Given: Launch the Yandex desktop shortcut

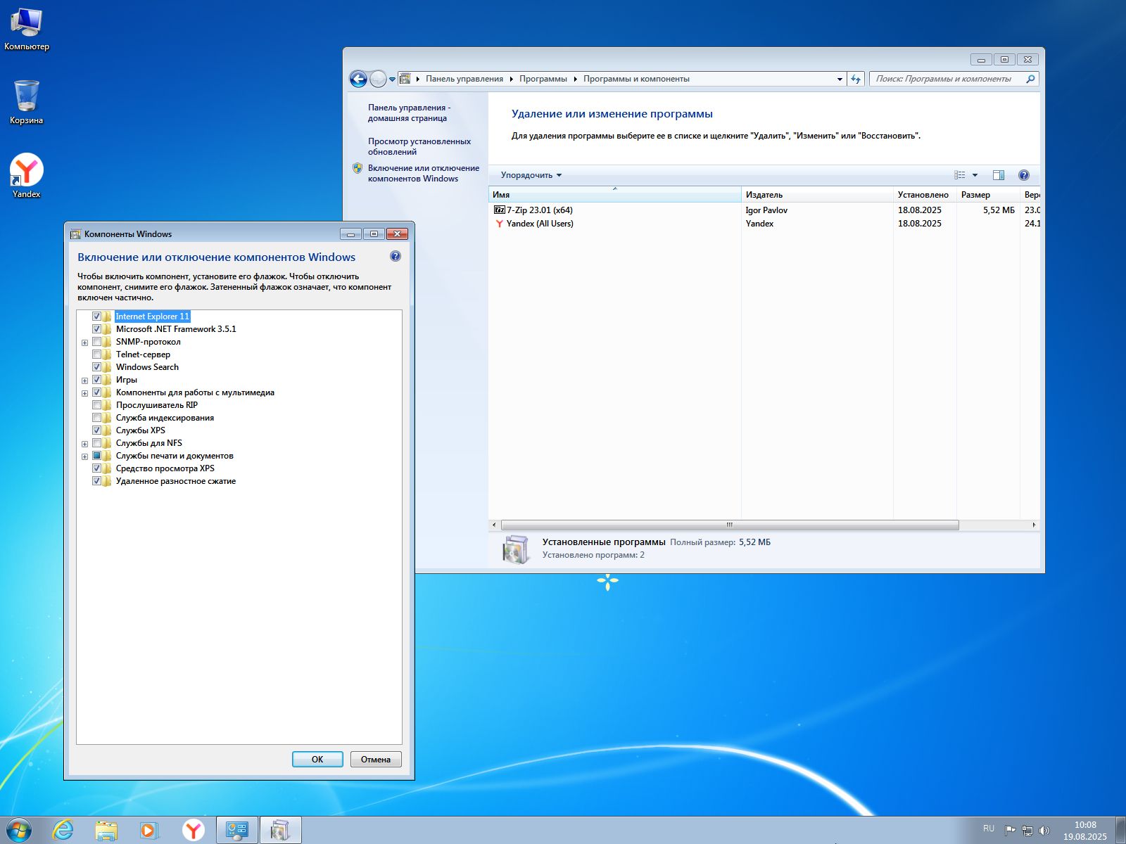Looking at the screenshot, I should pyautogui.click(x=26, y=176).
